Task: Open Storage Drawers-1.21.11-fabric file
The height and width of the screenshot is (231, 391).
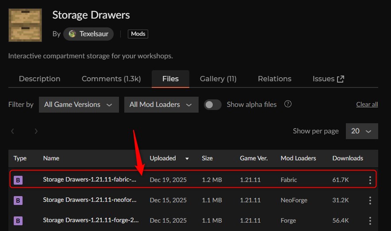Action: coord(89,179)
